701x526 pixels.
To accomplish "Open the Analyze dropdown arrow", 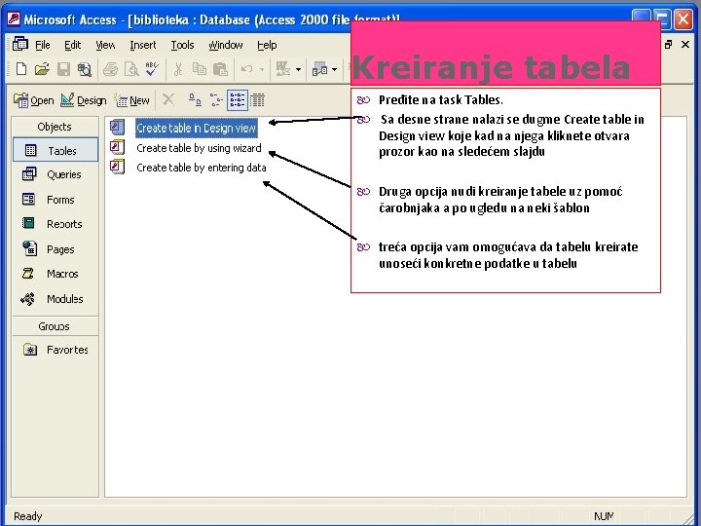I will 334,70.
